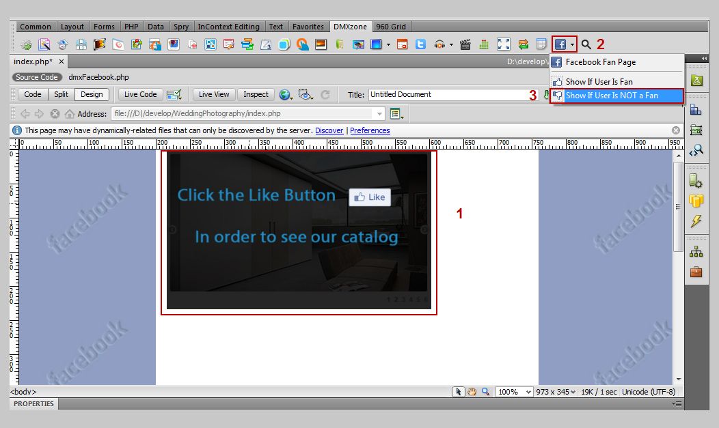Click the flaming filmstrip icon
Screen dimensions: 719x428
100,44
